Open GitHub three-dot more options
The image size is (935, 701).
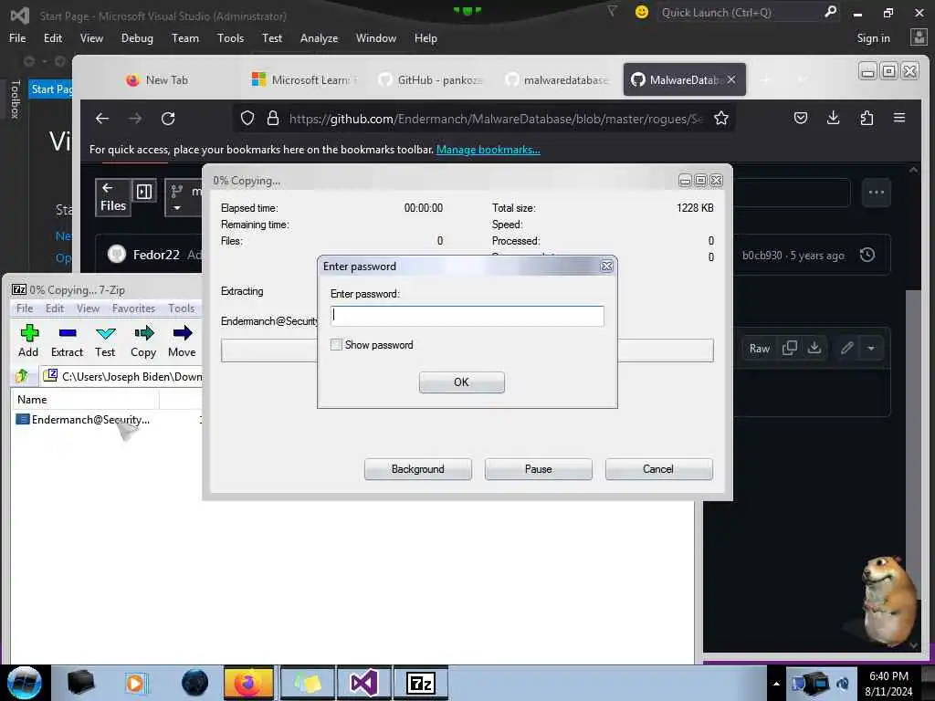876,193
